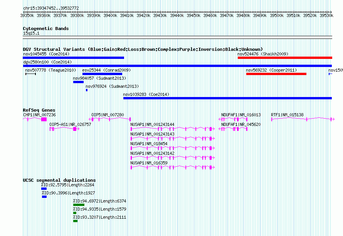Select the NDUFAF1|NR_045620 transcript glyph
This screenshot has height=236, width=343.
pyautogui.click(x=233, y=129)
